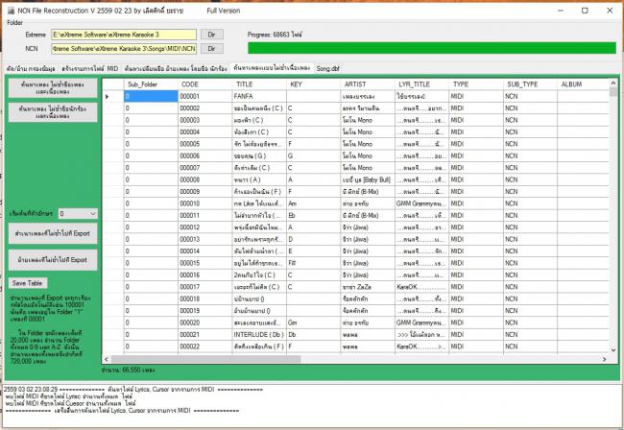Click the vertical scrollbar up arrow of the table

(613, 83)
